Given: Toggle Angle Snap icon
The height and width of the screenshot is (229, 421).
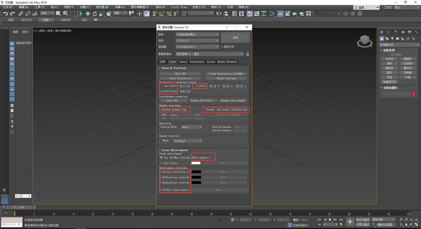Looking at the screenshot, I should [162, 13].
